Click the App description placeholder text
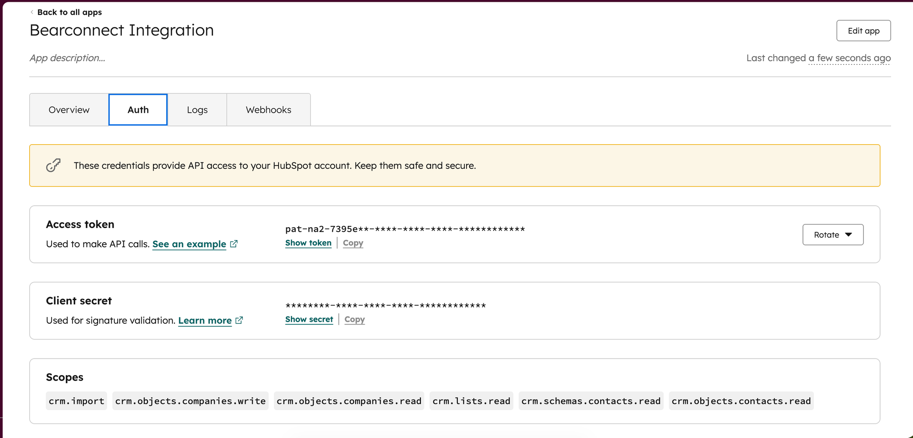Image resolution: width=913 pixels, height=438 pixels. click(x=68, y=58)
